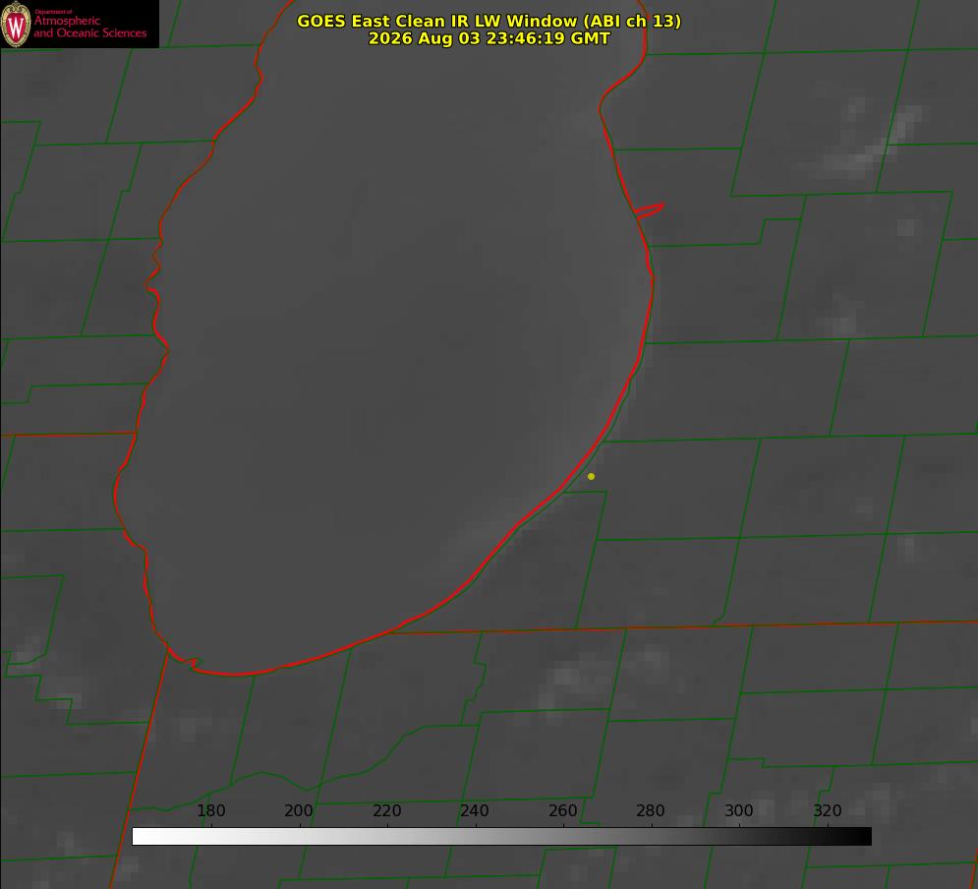Click the black end of the colorbar
Screen dimensions: 978x889
[x=859, y=837]
